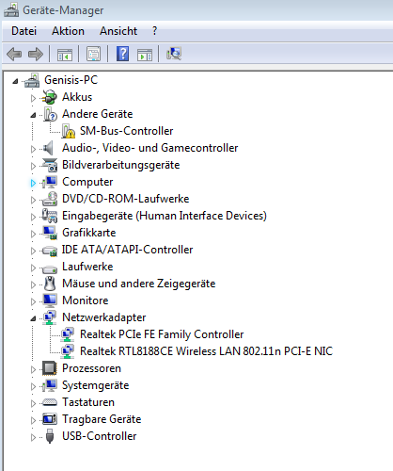Select the Genisis-PC label
The height and width of the screenshot is (471, 393).
pos(71,80)
